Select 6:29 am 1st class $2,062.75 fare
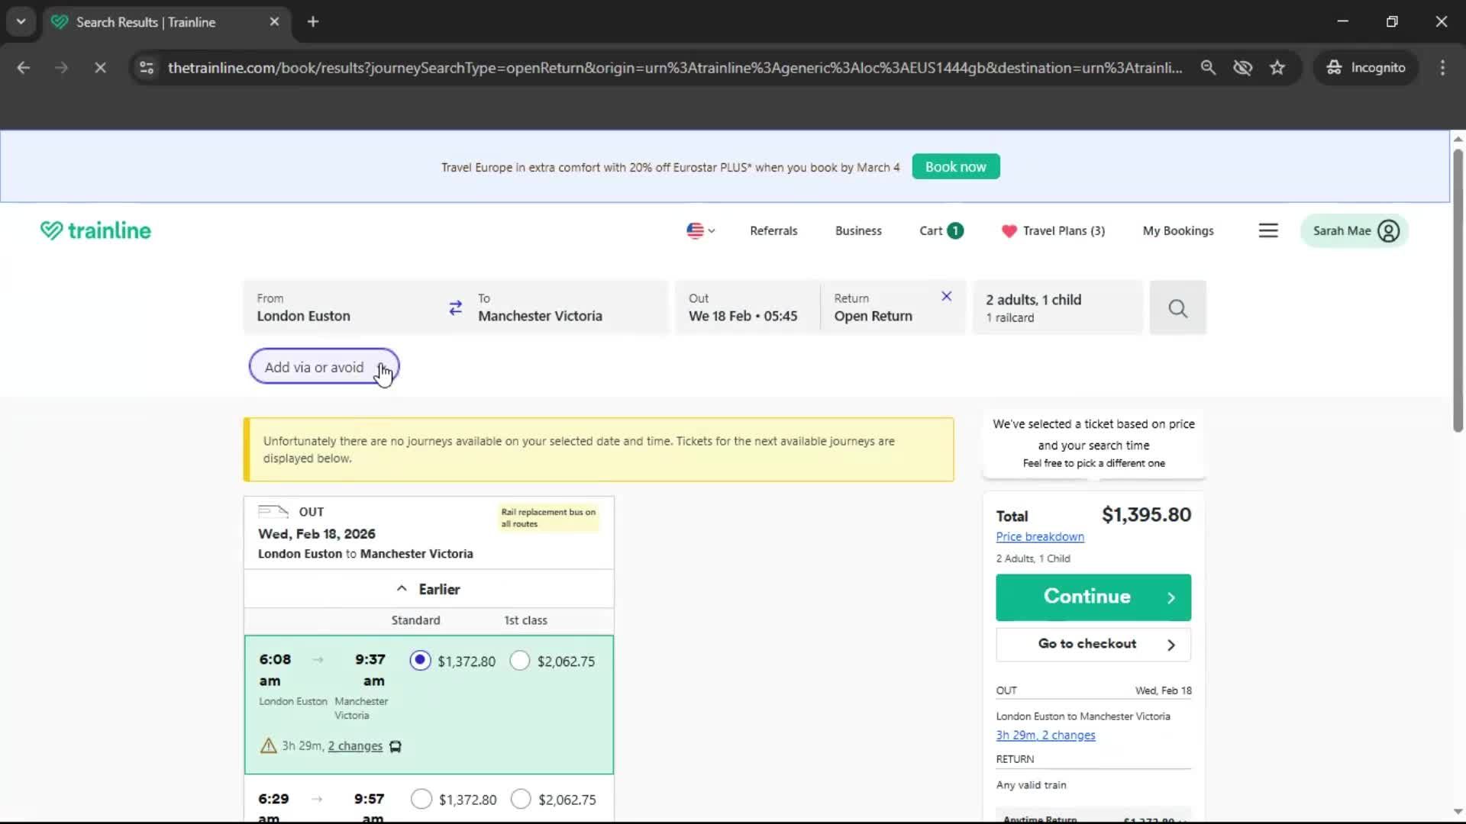1466x824 pixels. coord(521,799)
